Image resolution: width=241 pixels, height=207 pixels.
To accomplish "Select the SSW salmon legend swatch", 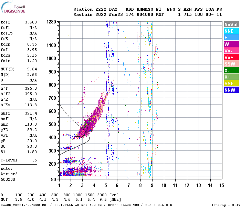I will (231, 64).
